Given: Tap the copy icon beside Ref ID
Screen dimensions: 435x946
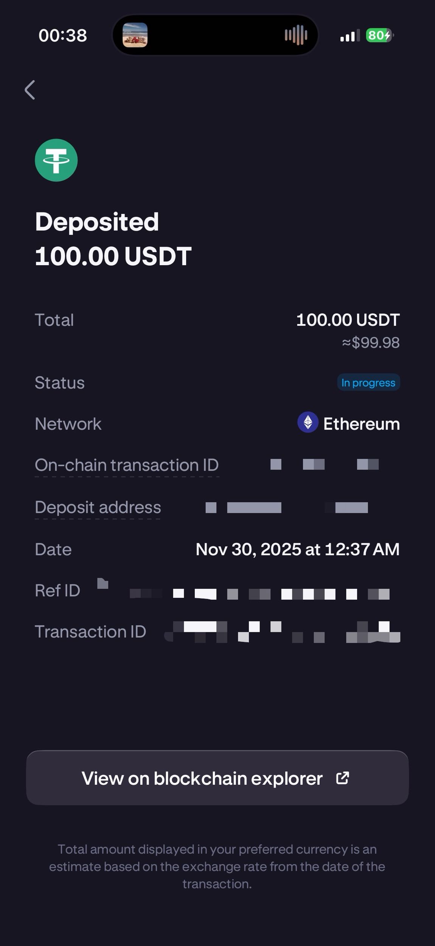Looking at the screenshot, I should pyautogui.click(x=103, y=583).
